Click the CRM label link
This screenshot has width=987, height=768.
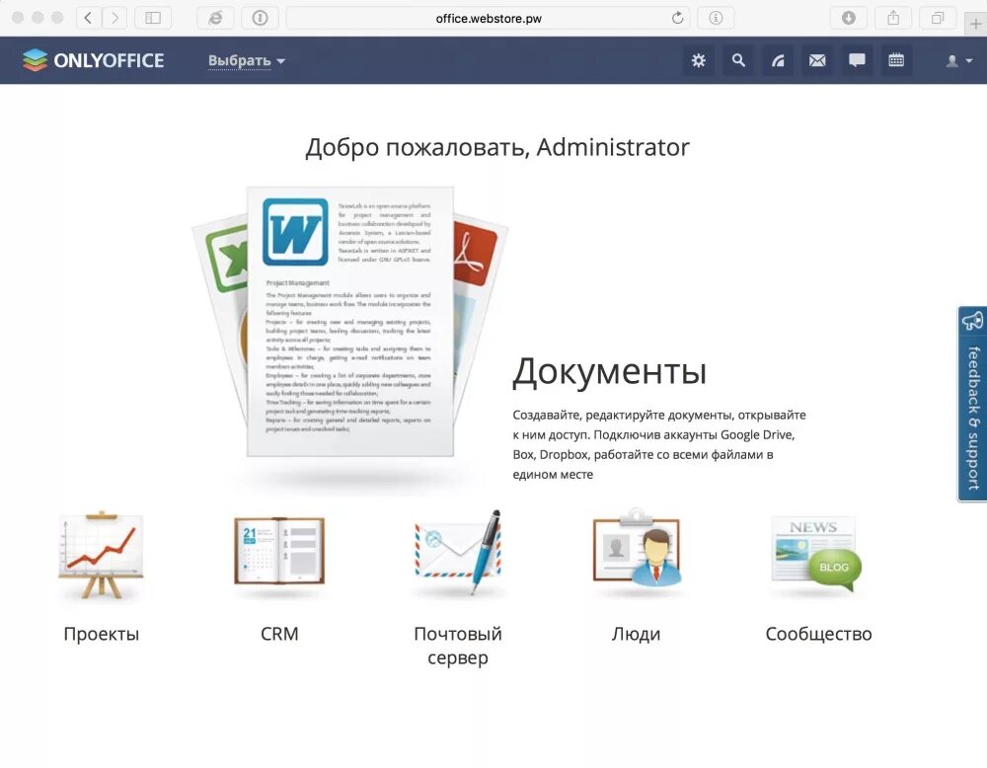(279, 634)
